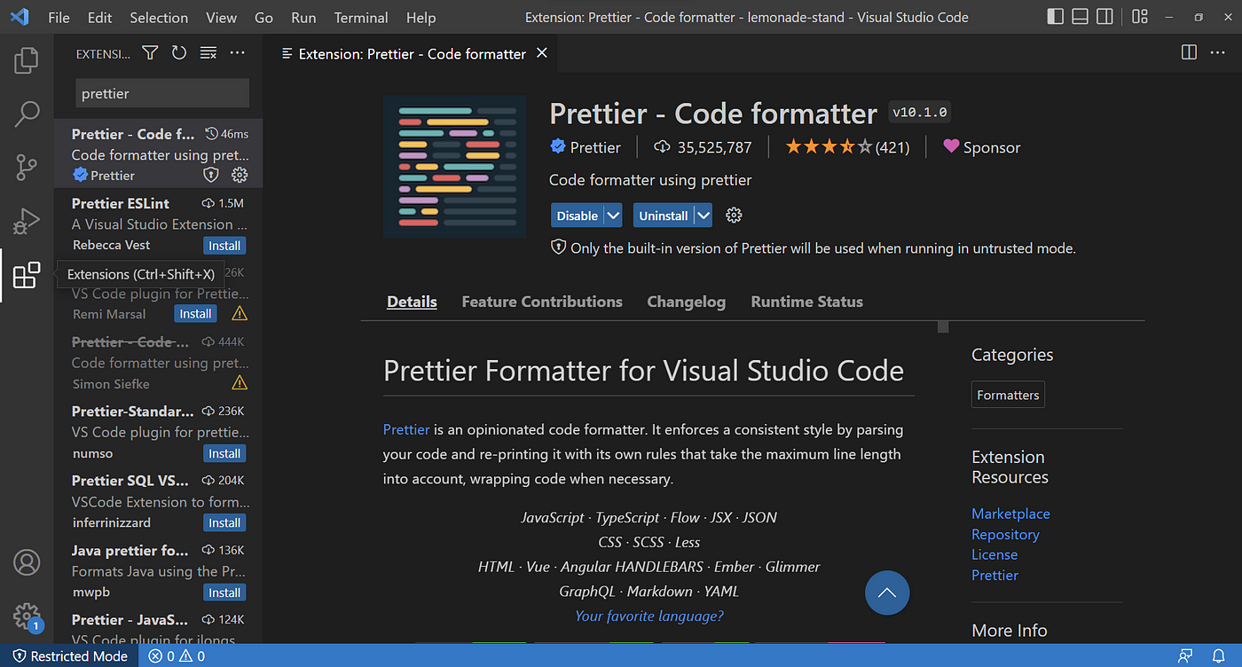This screenshot has width=1242, height=667.
Task: Toggle the panel layout control
Action: [1079, 16]
